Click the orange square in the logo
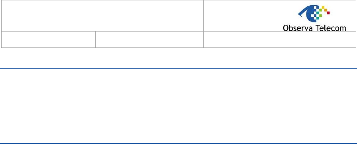The width and height of the screenshot is (357, 144). click(x=326, y=10)
